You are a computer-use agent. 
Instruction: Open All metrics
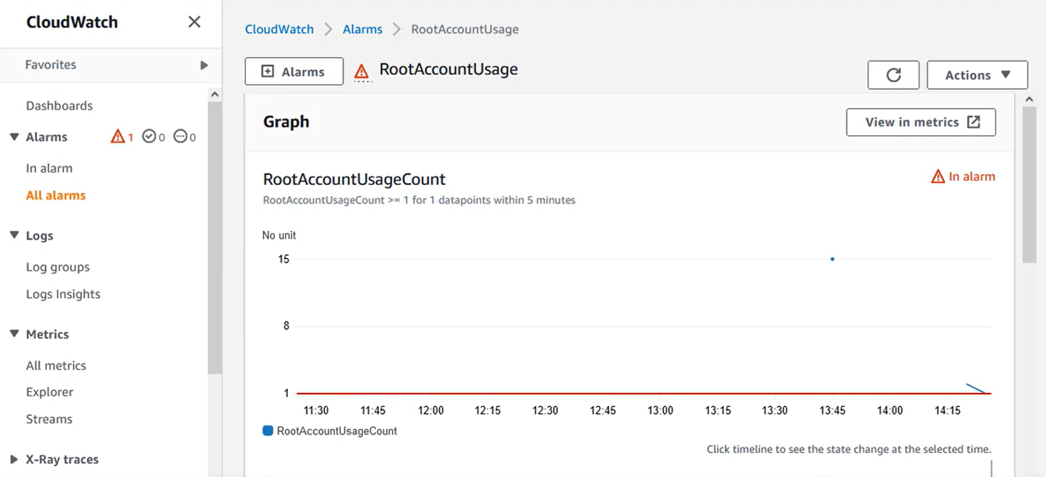pos(56,365)
